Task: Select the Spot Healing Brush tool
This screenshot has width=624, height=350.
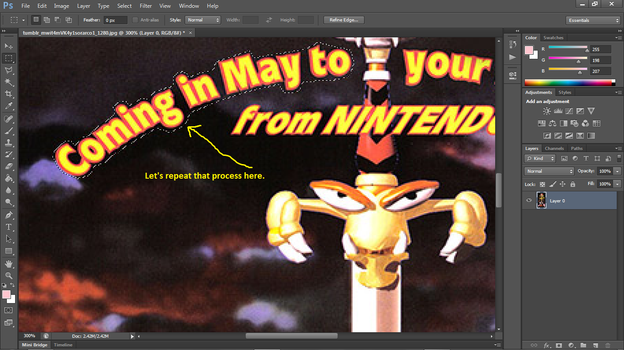Action: click(x=9, y=119)
